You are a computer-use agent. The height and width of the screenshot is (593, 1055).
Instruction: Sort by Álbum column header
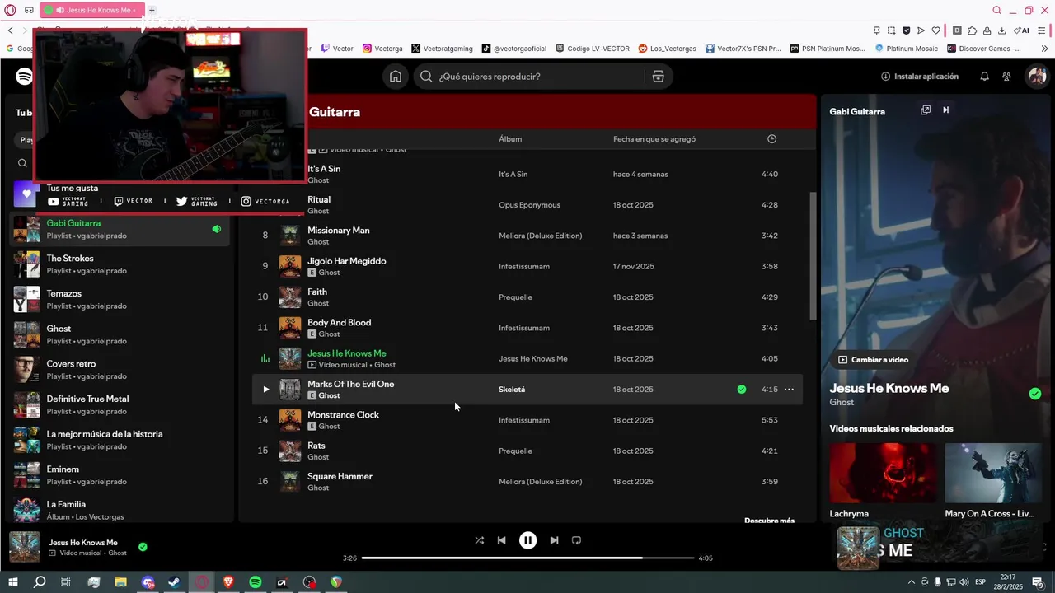click(510, 139)
